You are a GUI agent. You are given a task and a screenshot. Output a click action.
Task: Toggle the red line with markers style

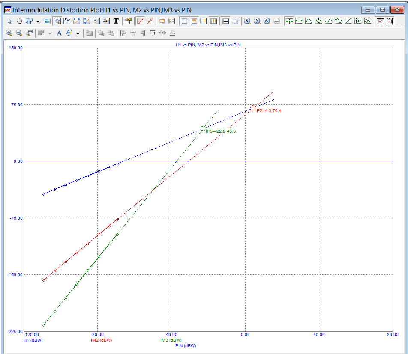click(141, 21)
